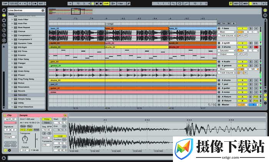Toggle the Warp button in Sample box

46,119
